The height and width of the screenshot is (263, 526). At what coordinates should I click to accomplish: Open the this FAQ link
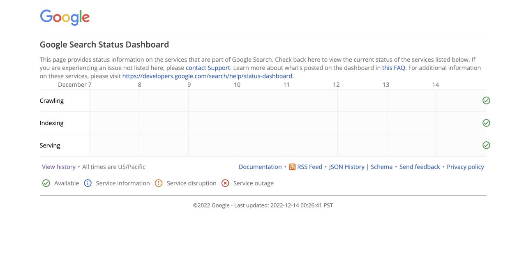393,67
